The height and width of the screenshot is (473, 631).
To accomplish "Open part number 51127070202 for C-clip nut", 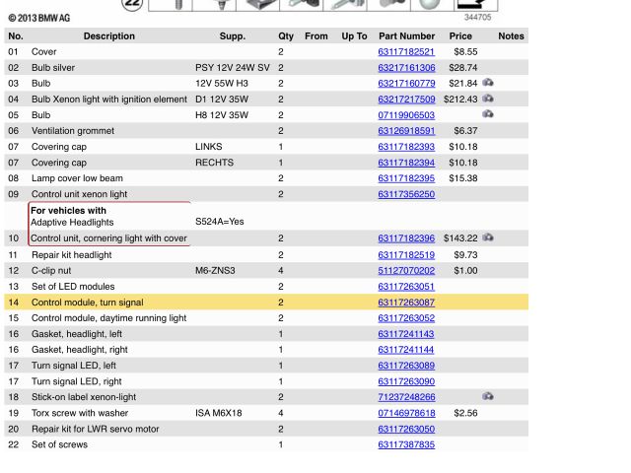I will [406, 271].
